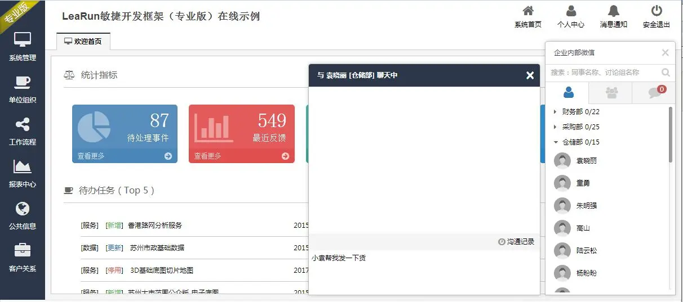Go to 系统首页 home icon
The image size is (683, 302).
coord(528,11)
